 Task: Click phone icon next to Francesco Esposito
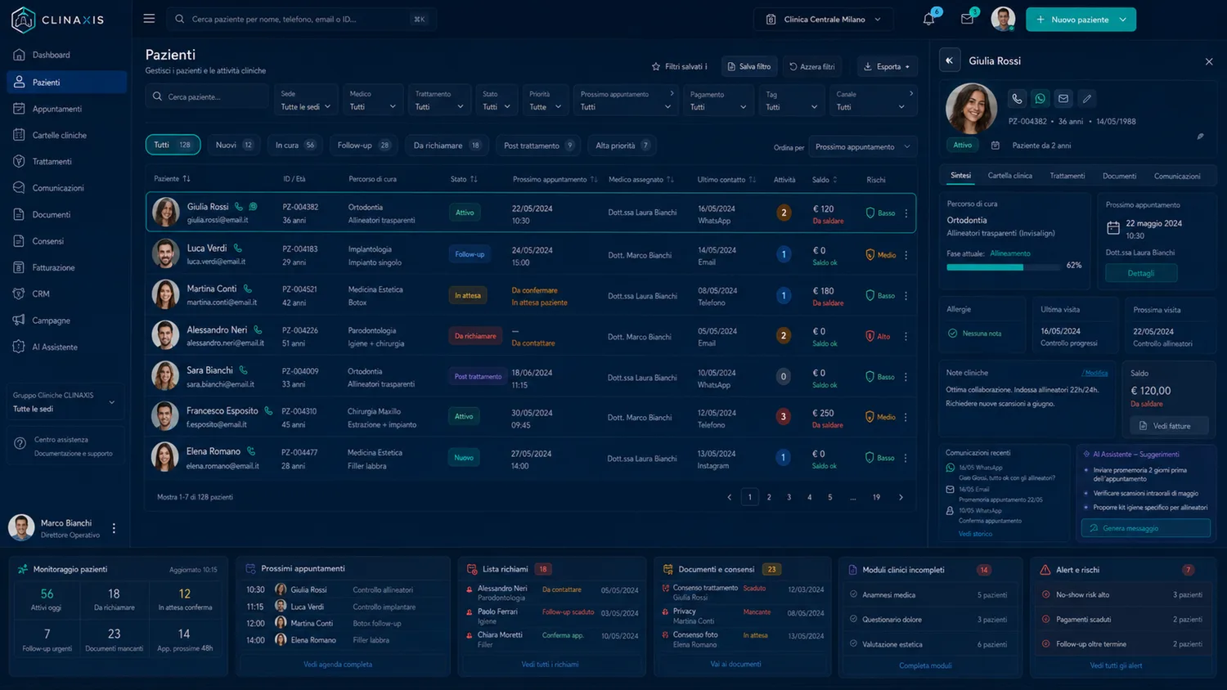[x=268, y=410]
